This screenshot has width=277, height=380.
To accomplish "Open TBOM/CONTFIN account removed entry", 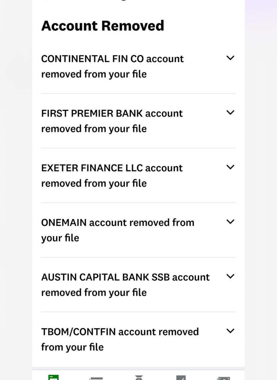I will pyautogui.click(x=120, y=339).
